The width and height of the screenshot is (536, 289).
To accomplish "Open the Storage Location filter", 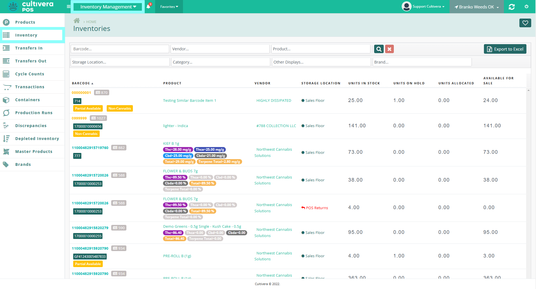I will [120, 62].
